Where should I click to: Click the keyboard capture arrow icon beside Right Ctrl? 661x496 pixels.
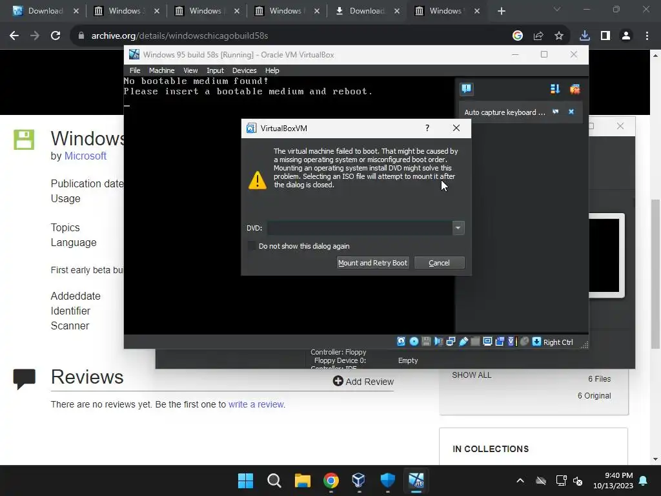(x=536, y=342)
